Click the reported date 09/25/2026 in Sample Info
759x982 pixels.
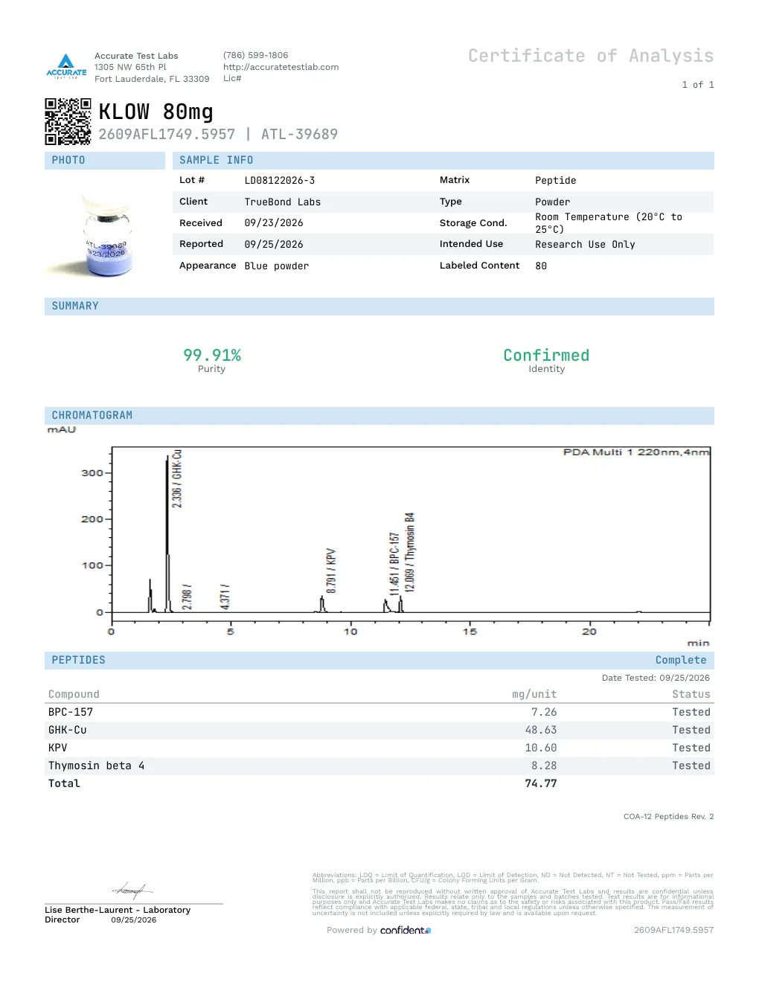(274, 244)
